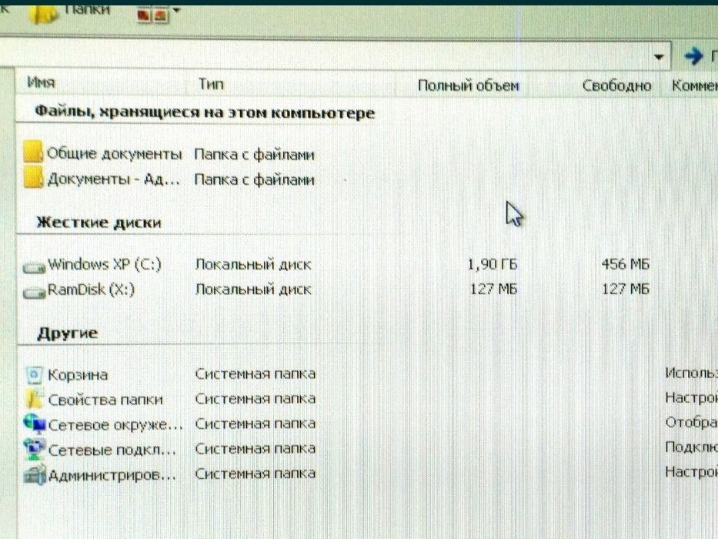Select the RamDisk (X:) drive icon
This screenshot has height=539, width=718.
point(34,292)
